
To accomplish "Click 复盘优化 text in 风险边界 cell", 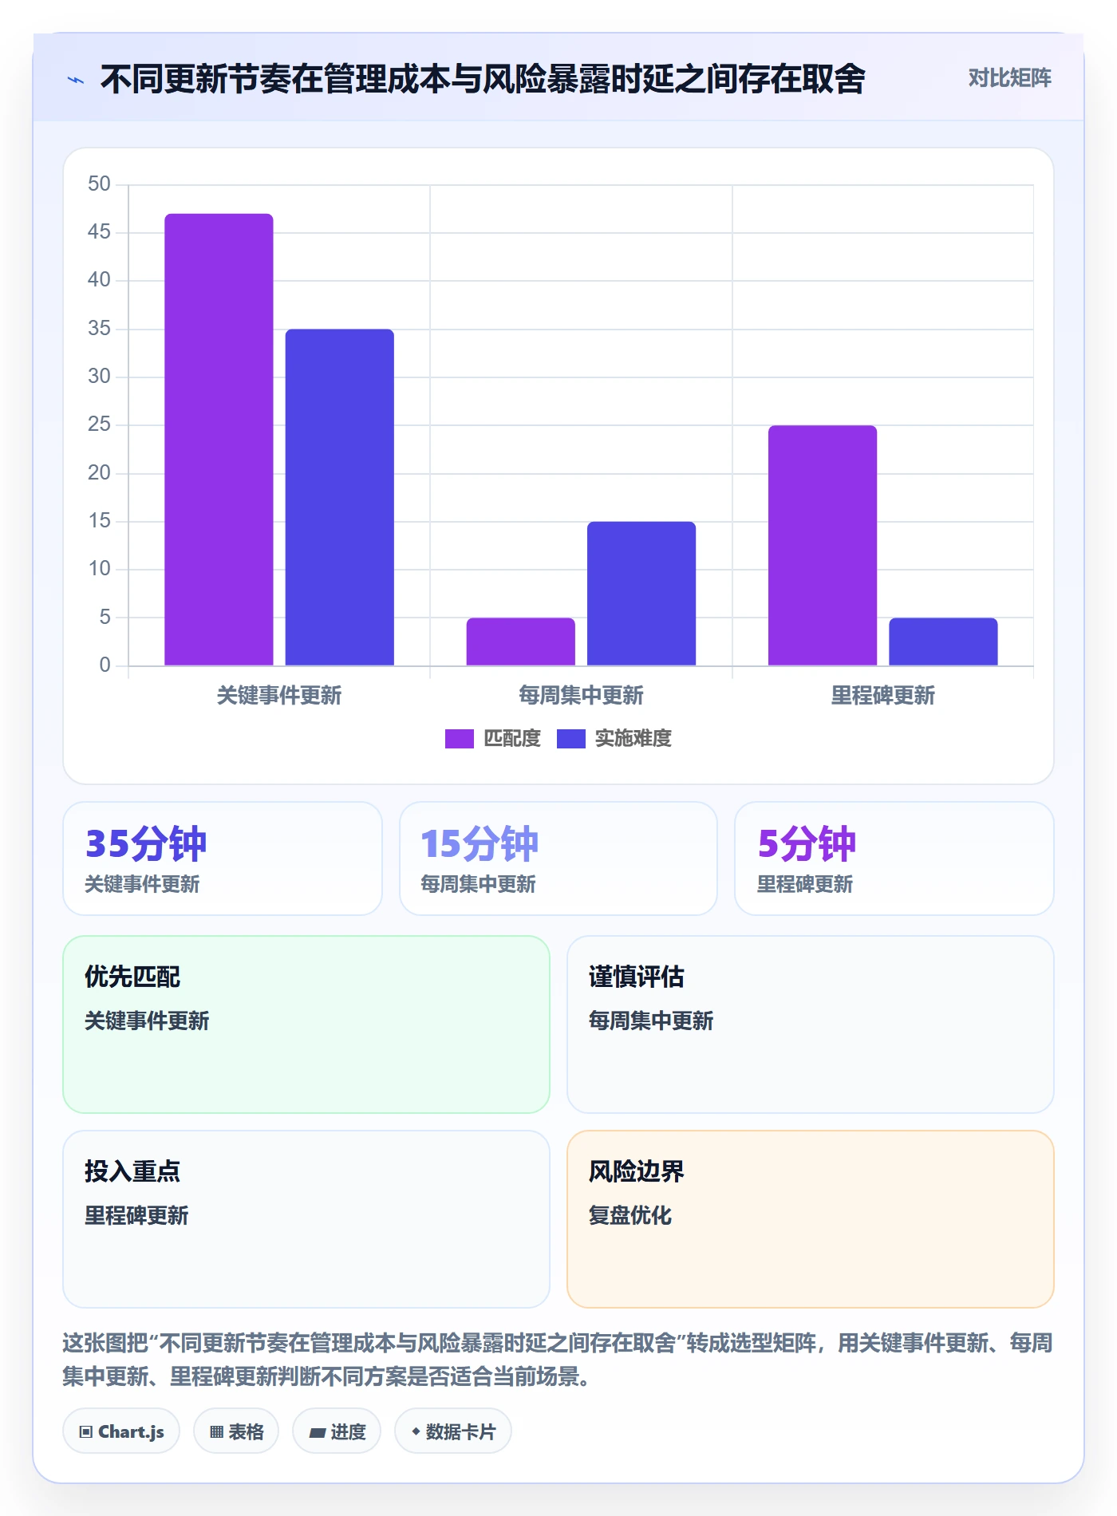I will pyautogui.click(x=630, y=1215).
